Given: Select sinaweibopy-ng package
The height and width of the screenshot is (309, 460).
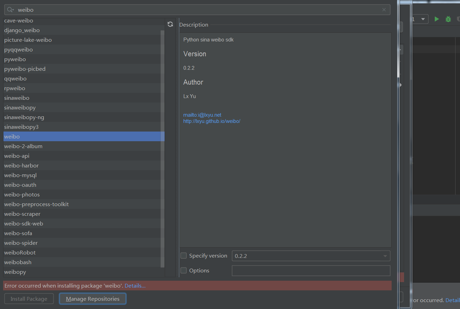Looking at the screenshot, I should coord(84,117).
